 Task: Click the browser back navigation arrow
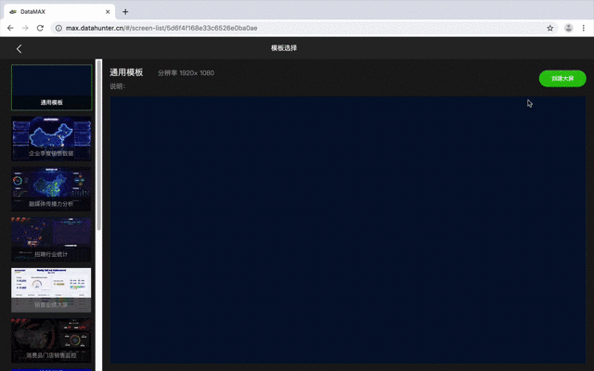tap(10, 28)
